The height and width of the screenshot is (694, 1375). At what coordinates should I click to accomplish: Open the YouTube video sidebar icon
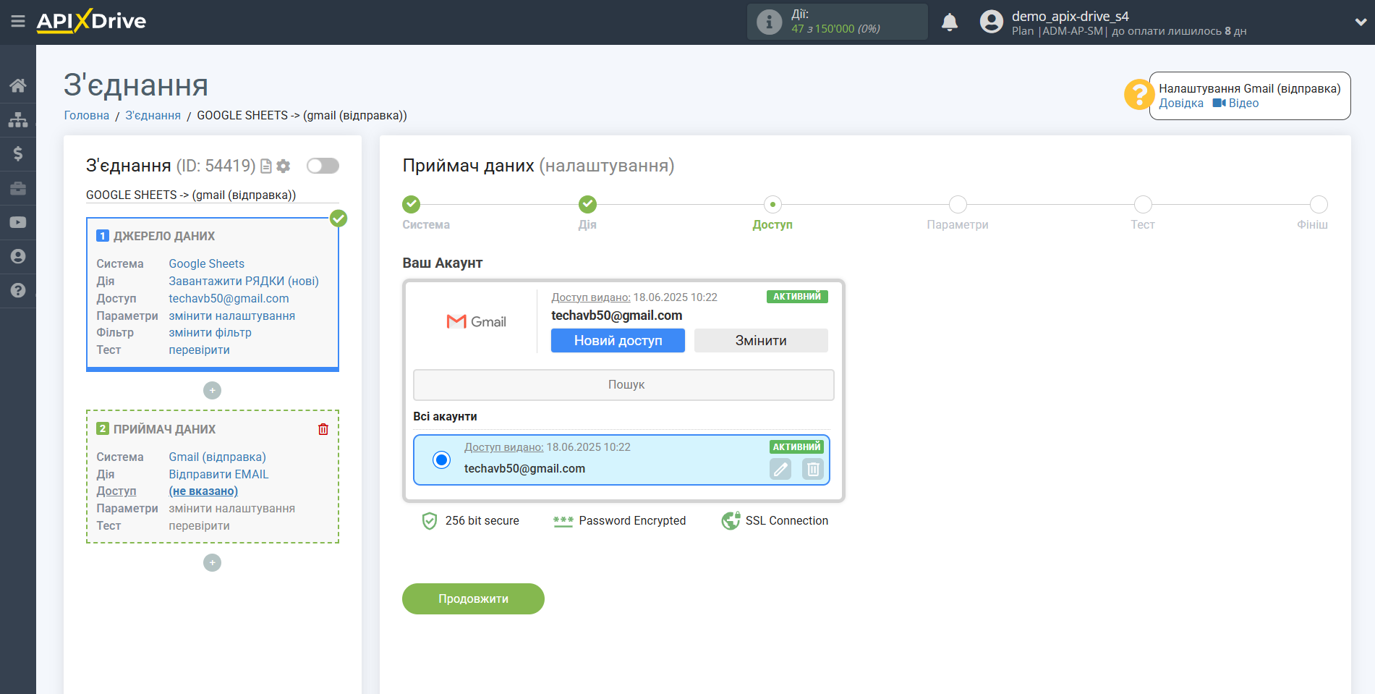pyautogui.click(x=18, y=222)
